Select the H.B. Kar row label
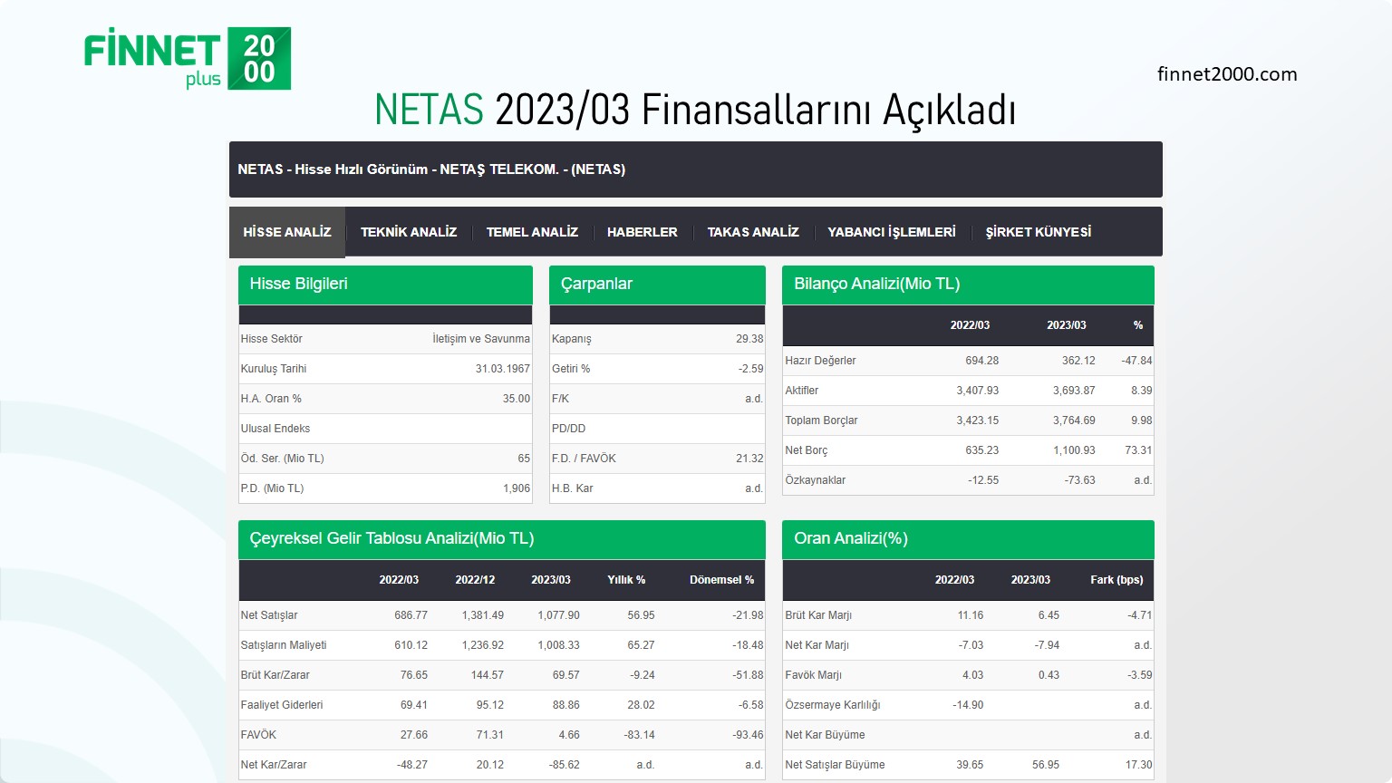Viewport: 1392px width, 783px height. [x=572, y=488]
